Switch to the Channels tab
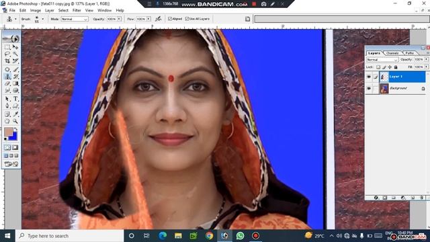This screenshot has width=430, height=242. [x=392, y=53]
